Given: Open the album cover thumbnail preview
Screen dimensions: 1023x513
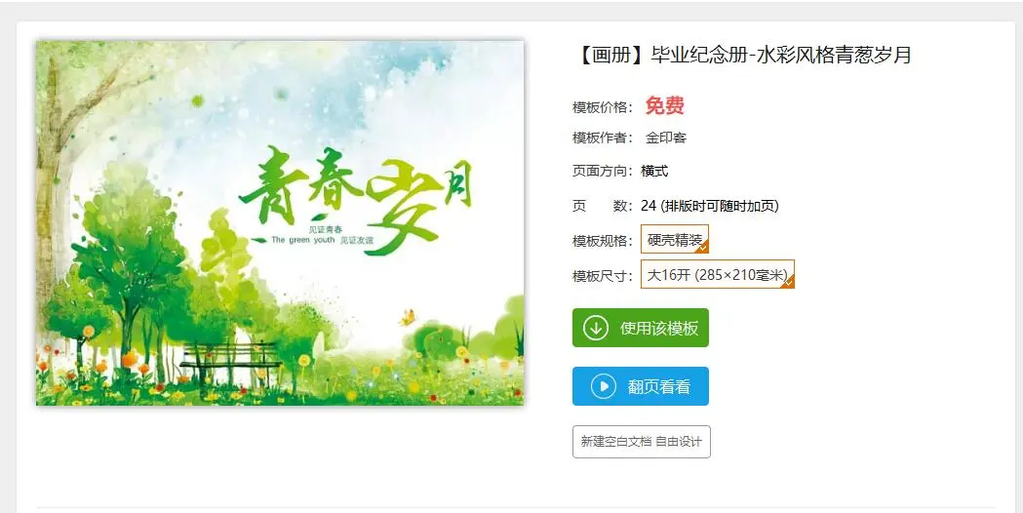Looking at the screenshot, I should pos(280,223).
